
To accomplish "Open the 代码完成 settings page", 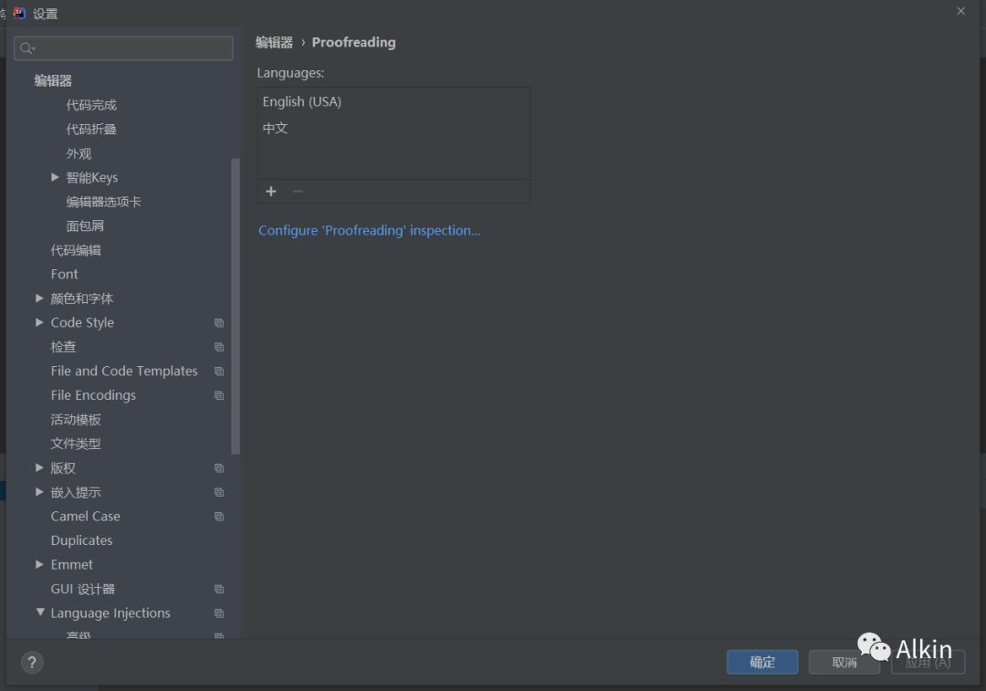I will (x=91, y=105).
